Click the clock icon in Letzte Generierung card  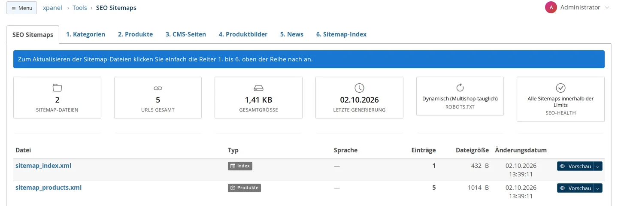click(359, 88)
